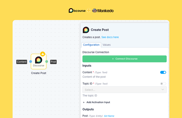Image resolution: width=182 pixels, height=118 pixels.
Task: Expand the Topic ID dropdown chevron arrow
Action: 163,90
